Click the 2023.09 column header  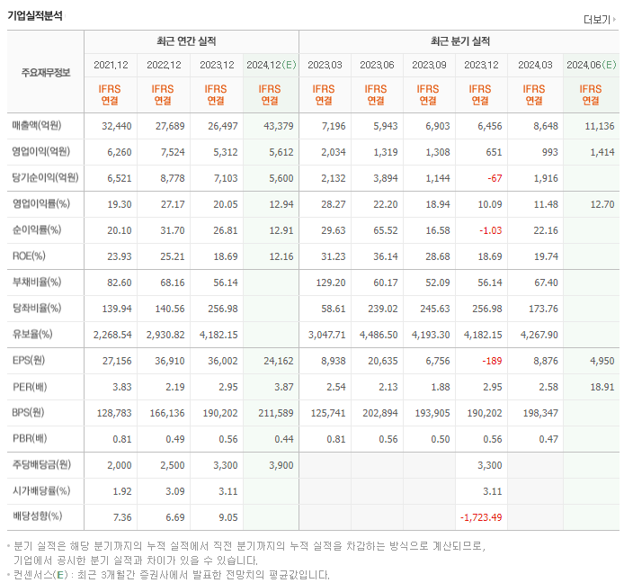click(x=429, y=65)
